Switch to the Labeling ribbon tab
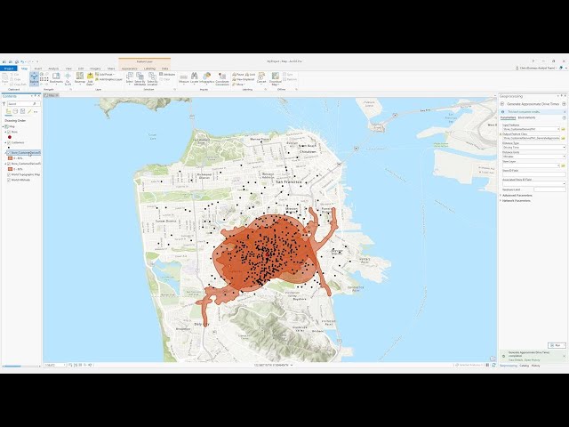569x427 pixels. (x=149, y=68)
